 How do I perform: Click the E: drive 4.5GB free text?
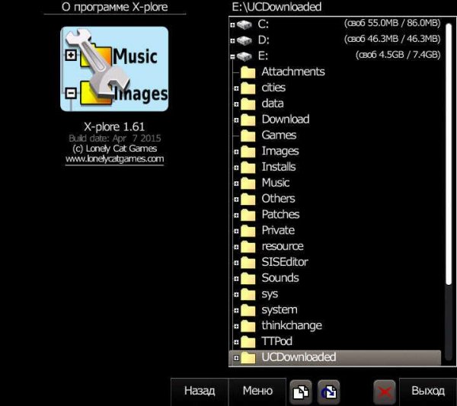pos(398,55)
